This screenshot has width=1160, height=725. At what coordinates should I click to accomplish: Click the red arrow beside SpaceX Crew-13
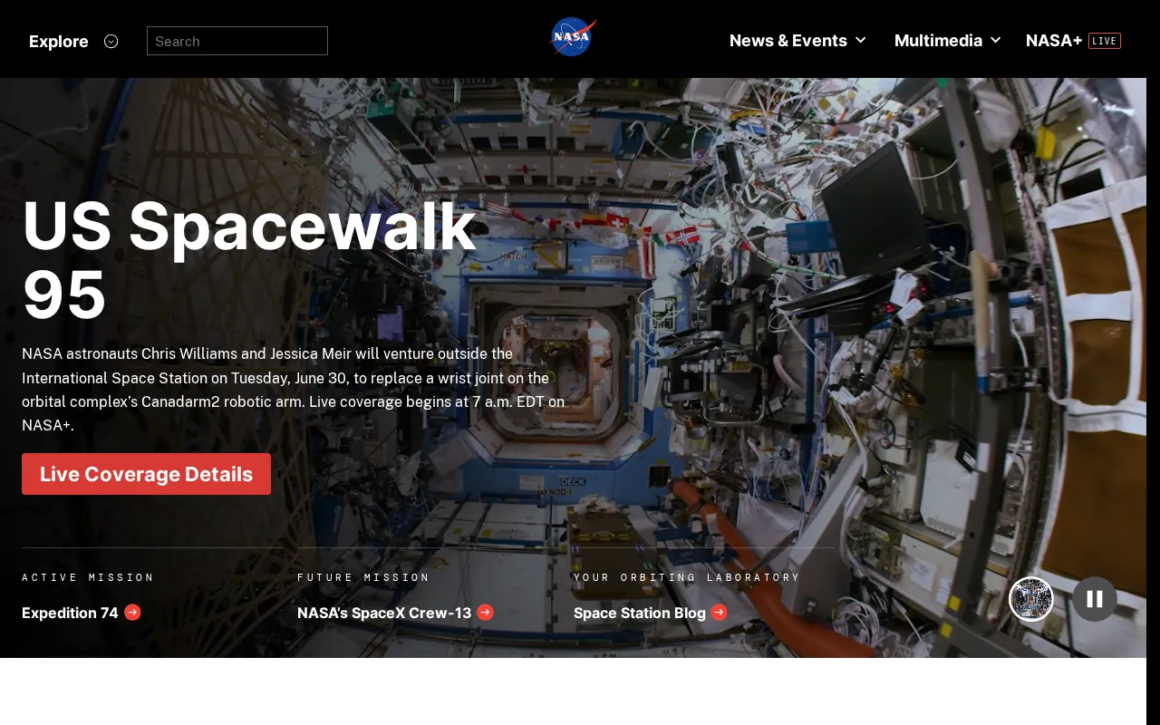[485, 613]
